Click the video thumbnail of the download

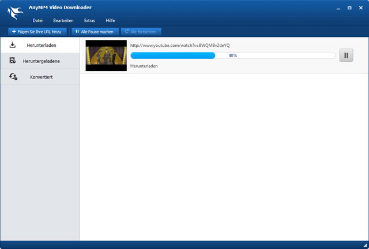point(106,55)
